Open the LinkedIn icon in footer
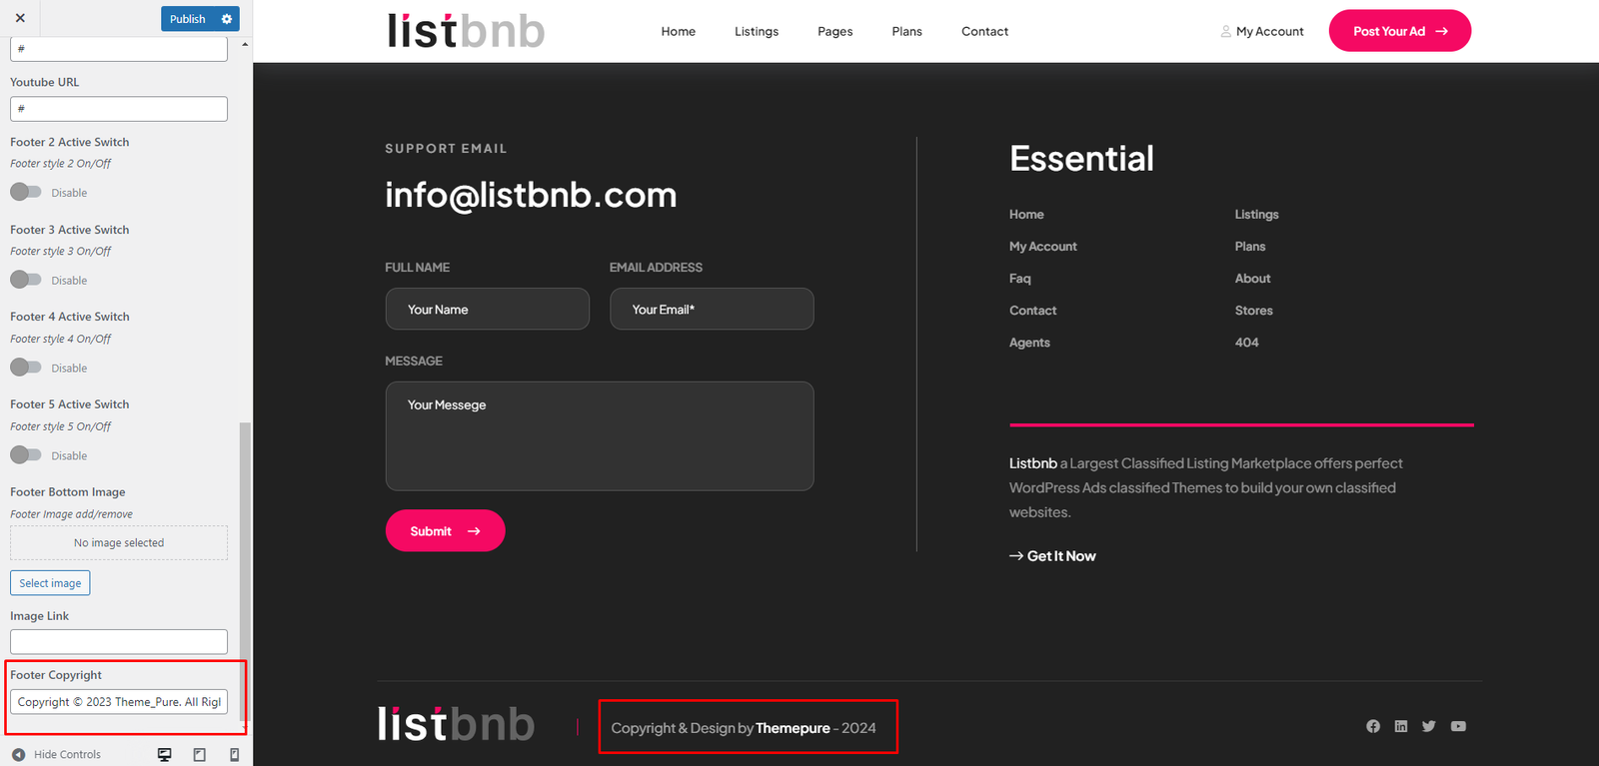The height and width of the screenshot is (766, 1599). (1401, 726)
